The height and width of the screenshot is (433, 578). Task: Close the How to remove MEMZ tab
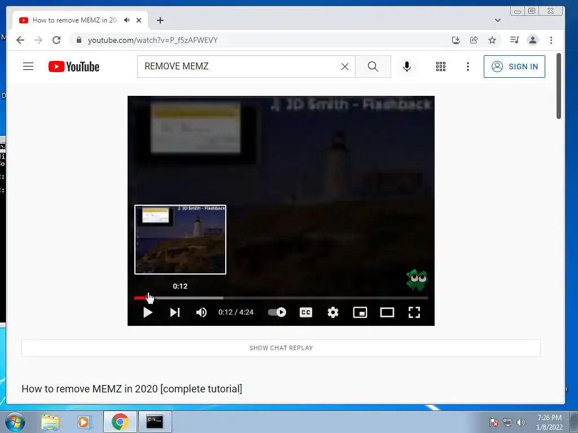139,20
